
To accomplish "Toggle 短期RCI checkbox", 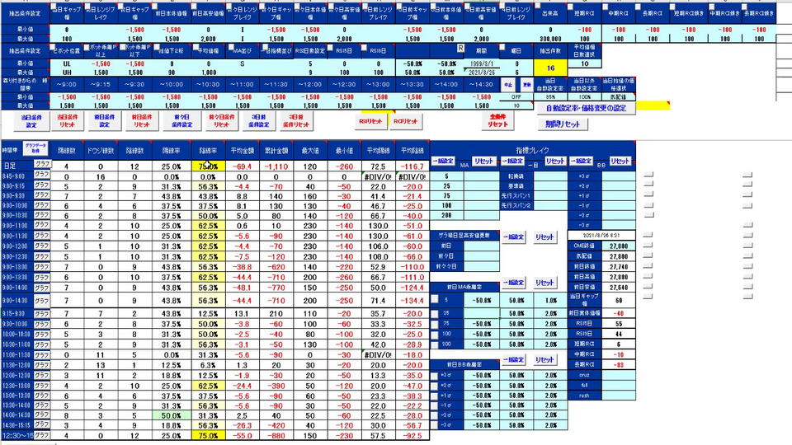I will coord(570,7).
